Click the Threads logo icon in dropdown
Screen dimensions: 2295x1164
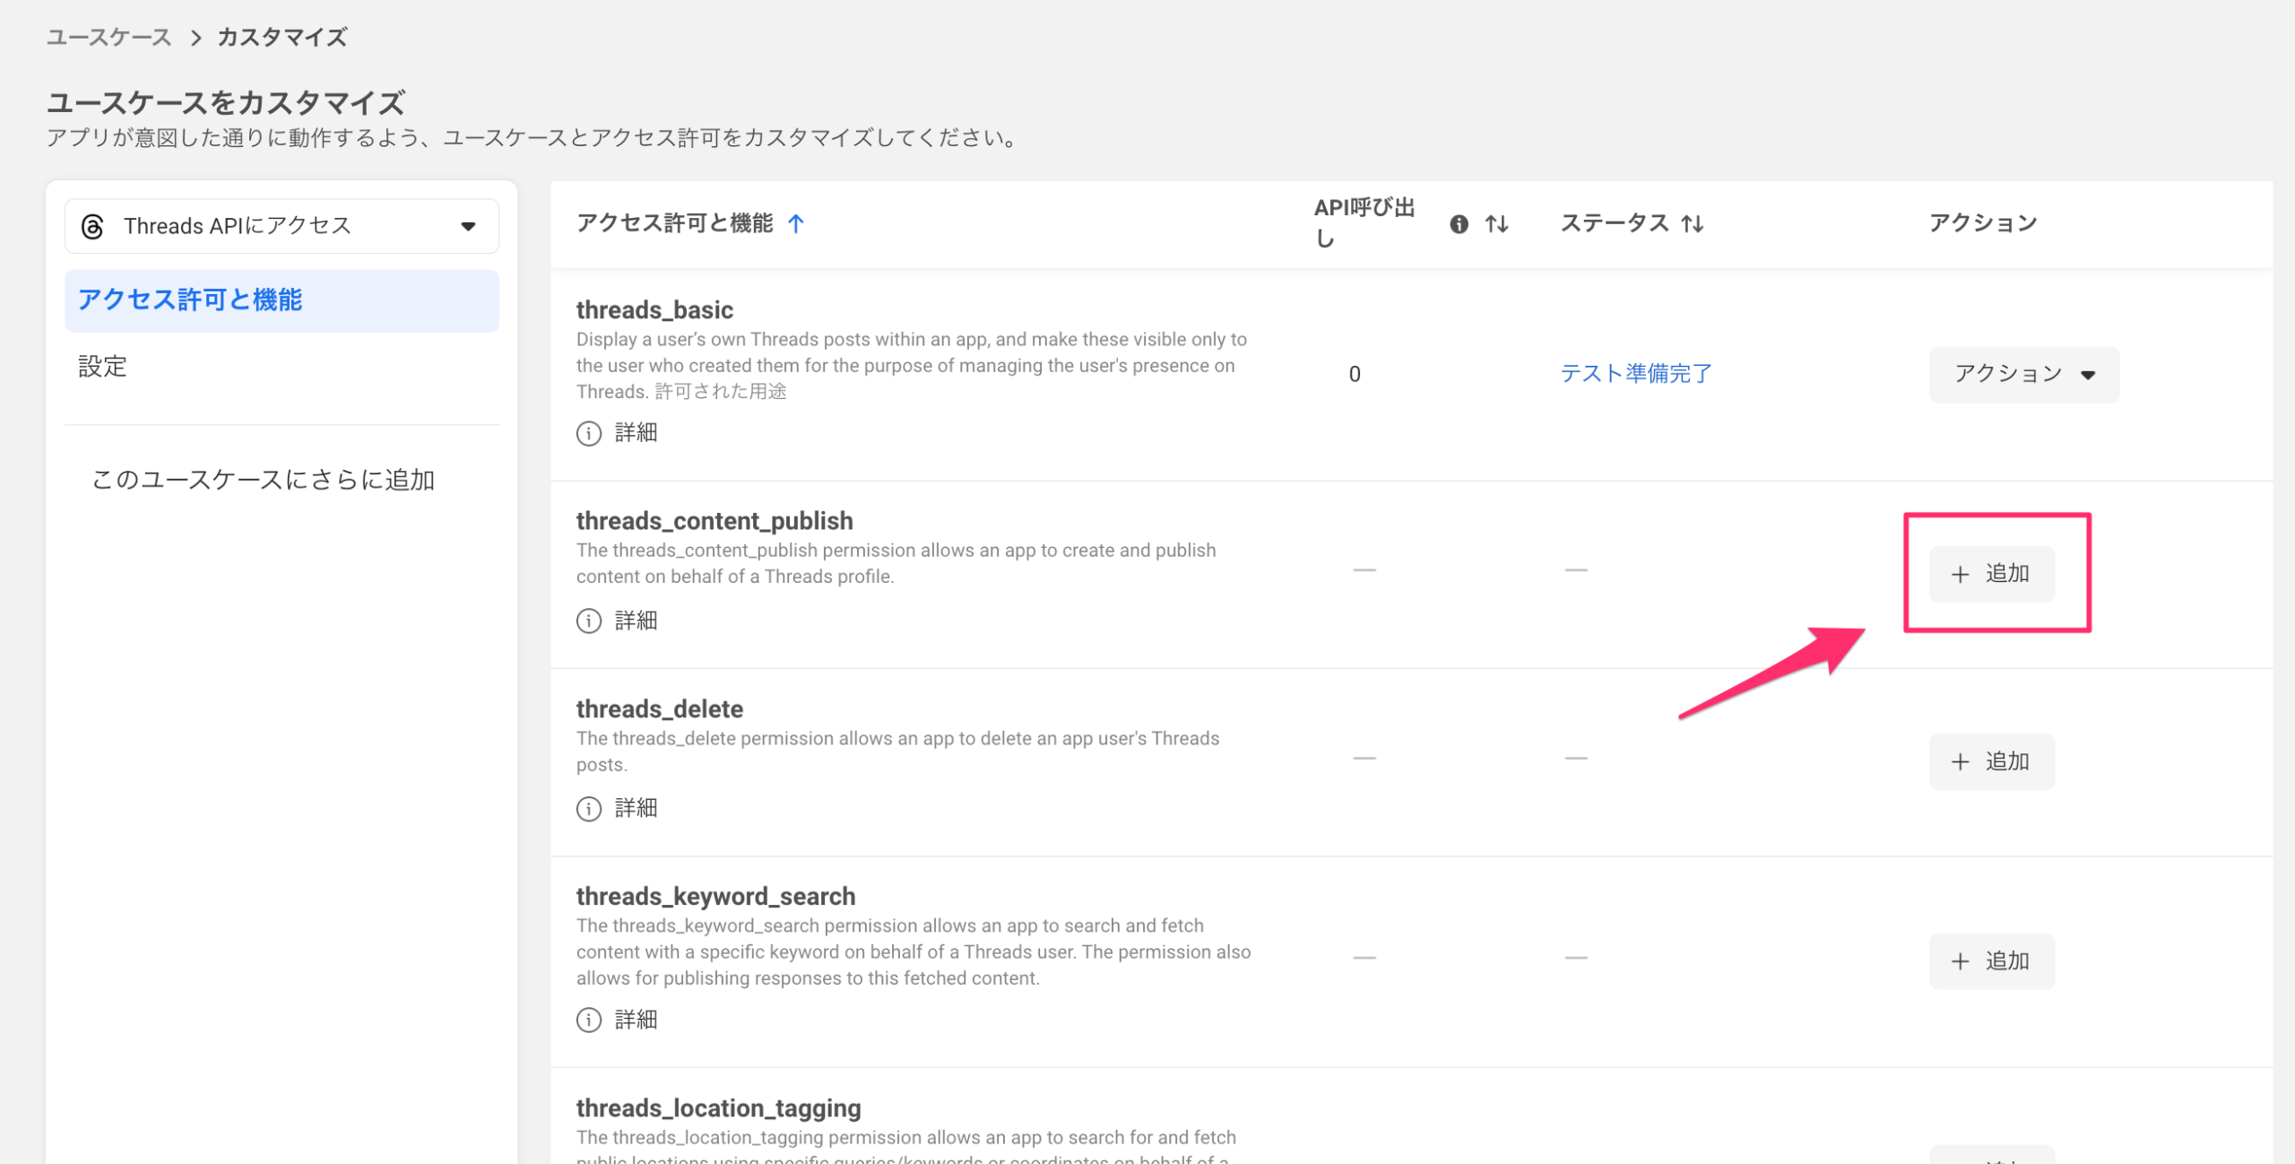(x=92, y=226)
